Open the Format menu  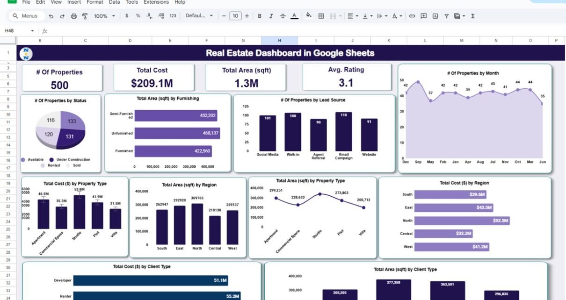coord(95,2)
